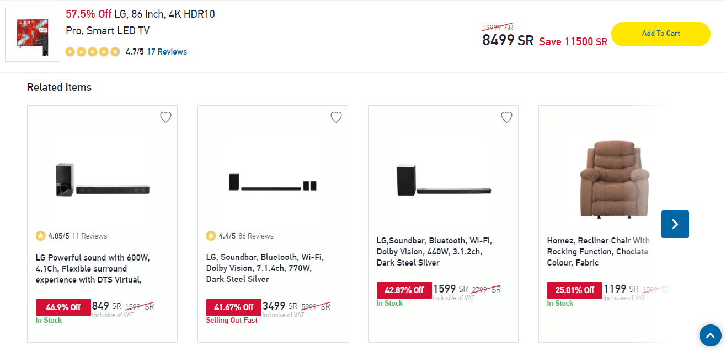Open the 440W 3.1.2ch soundbar title
Viewport: 726px width, 352px height.
click(x=434, y=252)
